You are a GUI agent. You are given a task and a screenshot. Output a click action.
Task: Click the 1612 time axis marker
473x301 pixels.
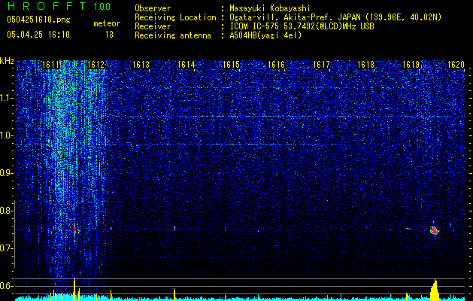96,65
